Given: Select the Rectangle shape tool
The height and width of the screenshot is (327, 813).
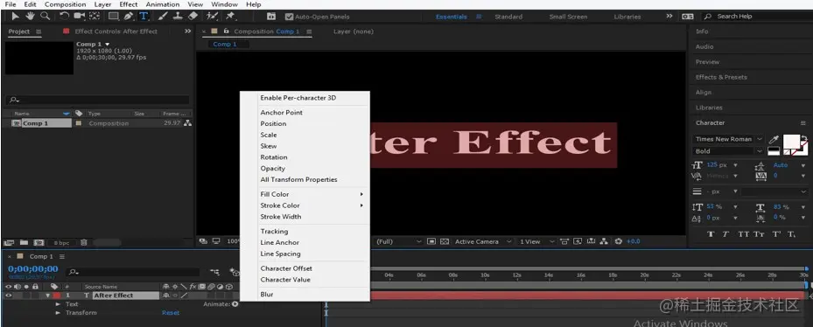Looking at the screenshot, I should click(x=113, y=16).
